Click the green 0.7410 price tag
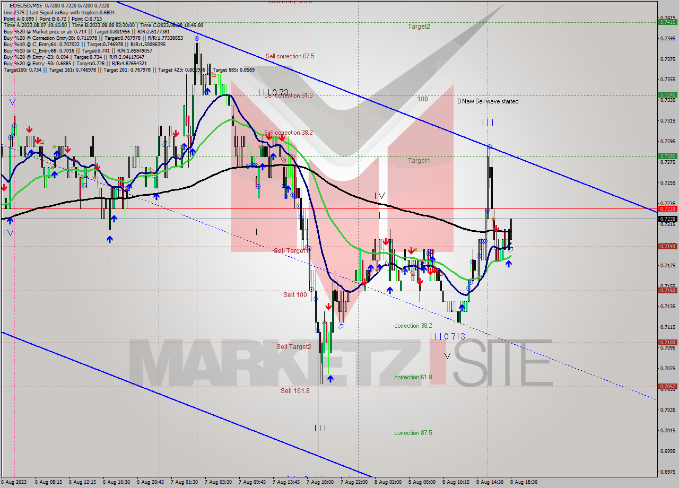This screenshot has height=488, width=679. (667, 22)
